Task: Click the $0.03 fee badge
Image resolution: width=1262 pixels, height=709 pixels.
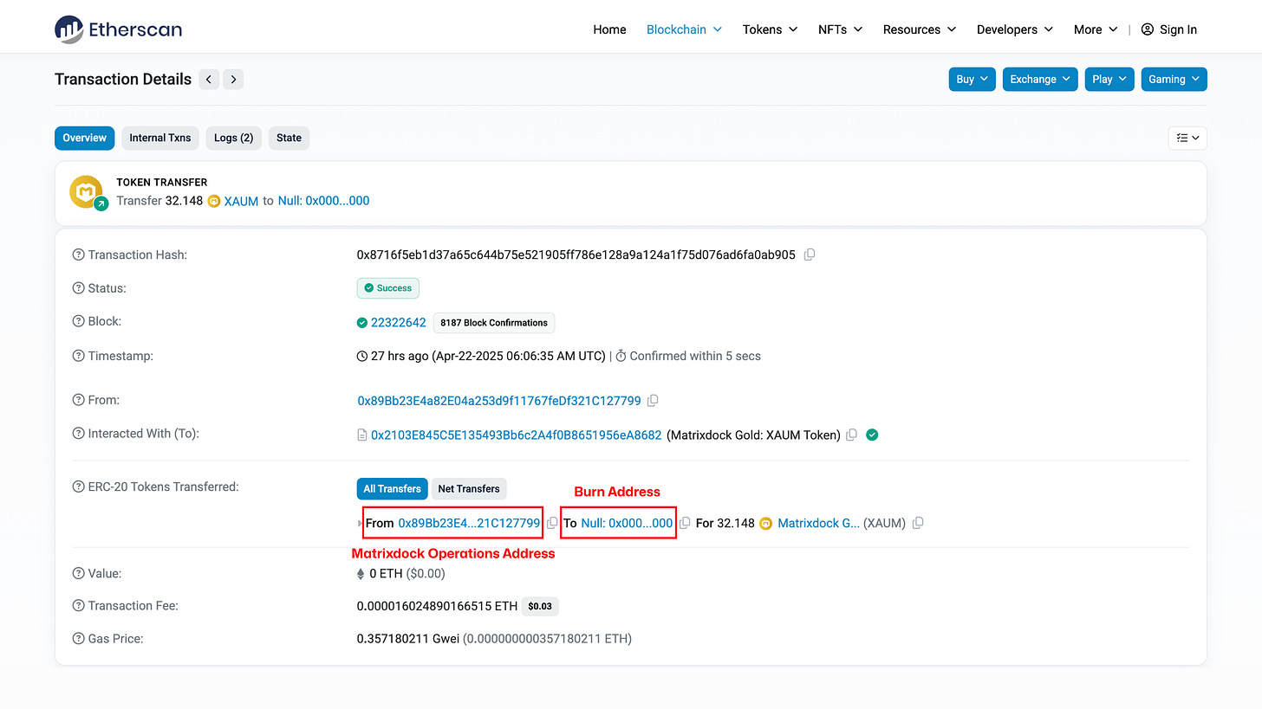Action: coord(540,606)
